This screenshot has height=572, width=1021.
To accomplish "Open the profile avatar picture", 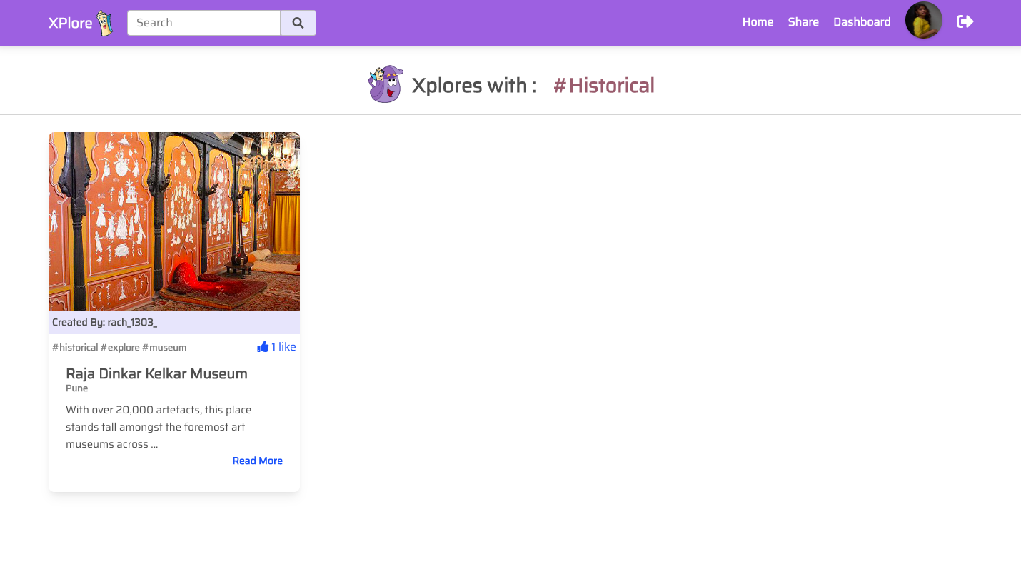I will coord(923,21).
